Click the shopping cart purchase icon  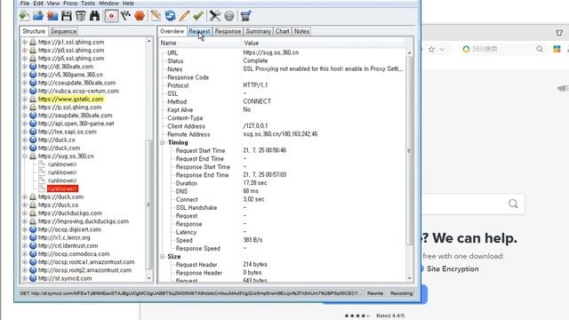click(245, 16)
